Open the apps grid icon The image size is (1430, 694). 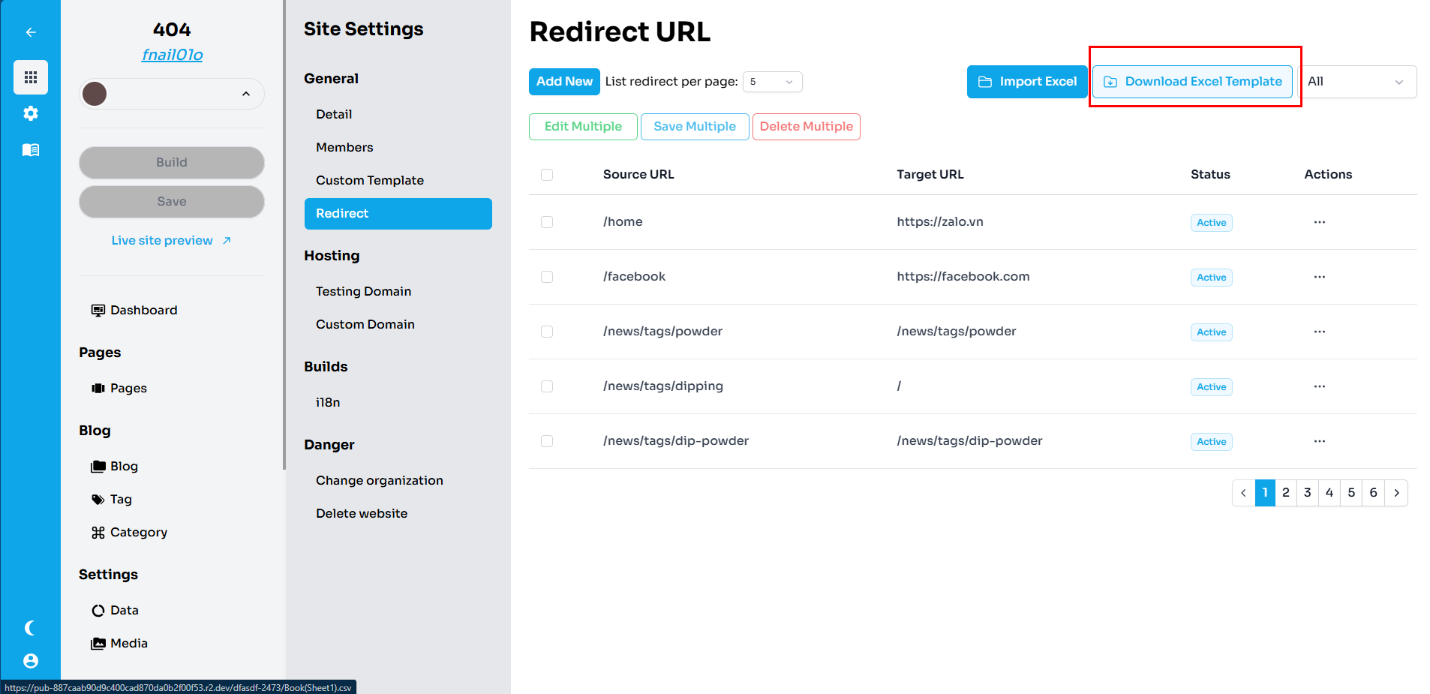(x=31, y=77)
